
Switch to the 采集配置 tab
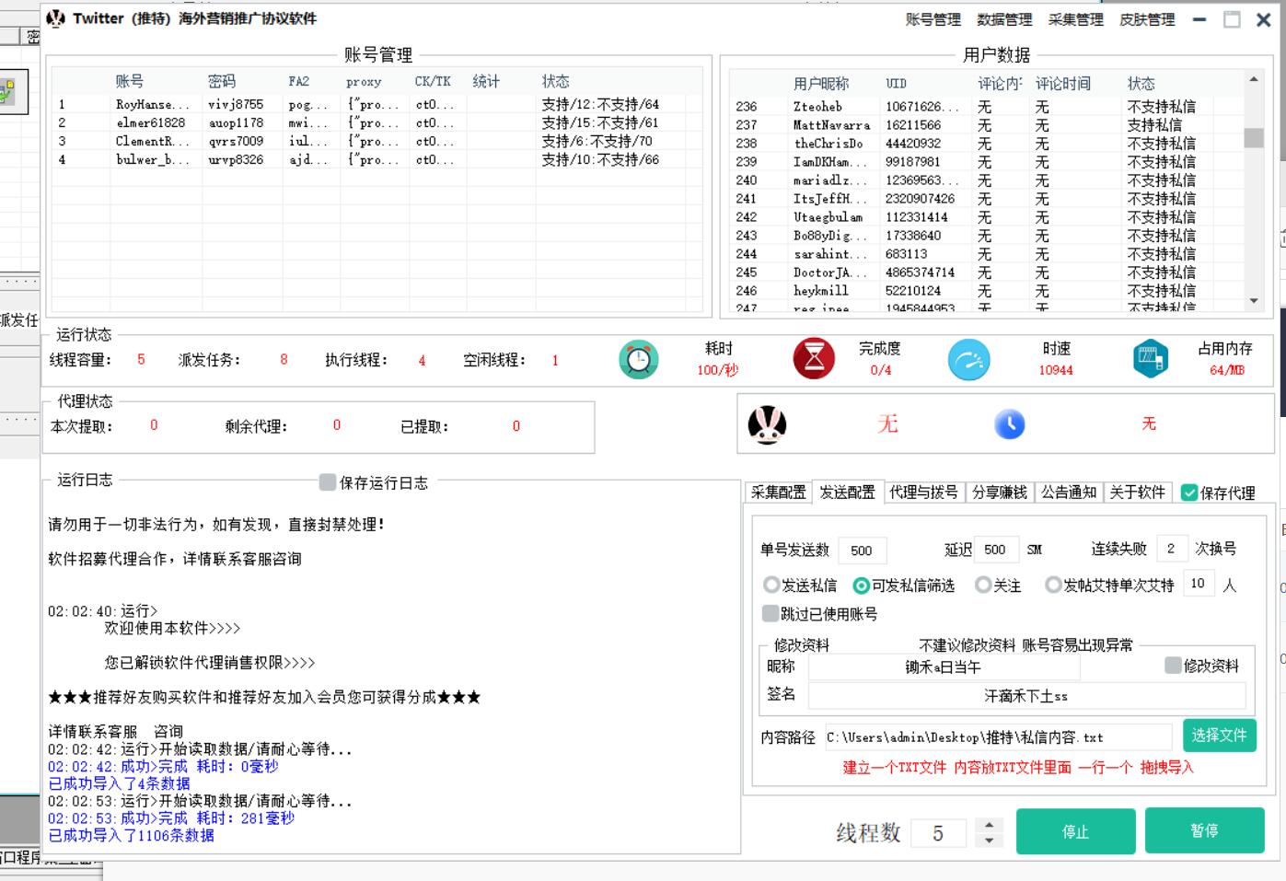pyautogui.click(x=778, y=493)
